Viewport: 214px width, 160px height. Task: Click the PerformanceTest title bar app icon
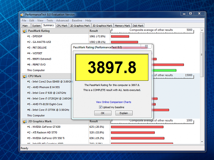pos(22,15)
